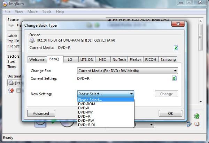Refresh the Current Setting value
The width and height of the screenshot is (209, 143).
click(175, 78)
